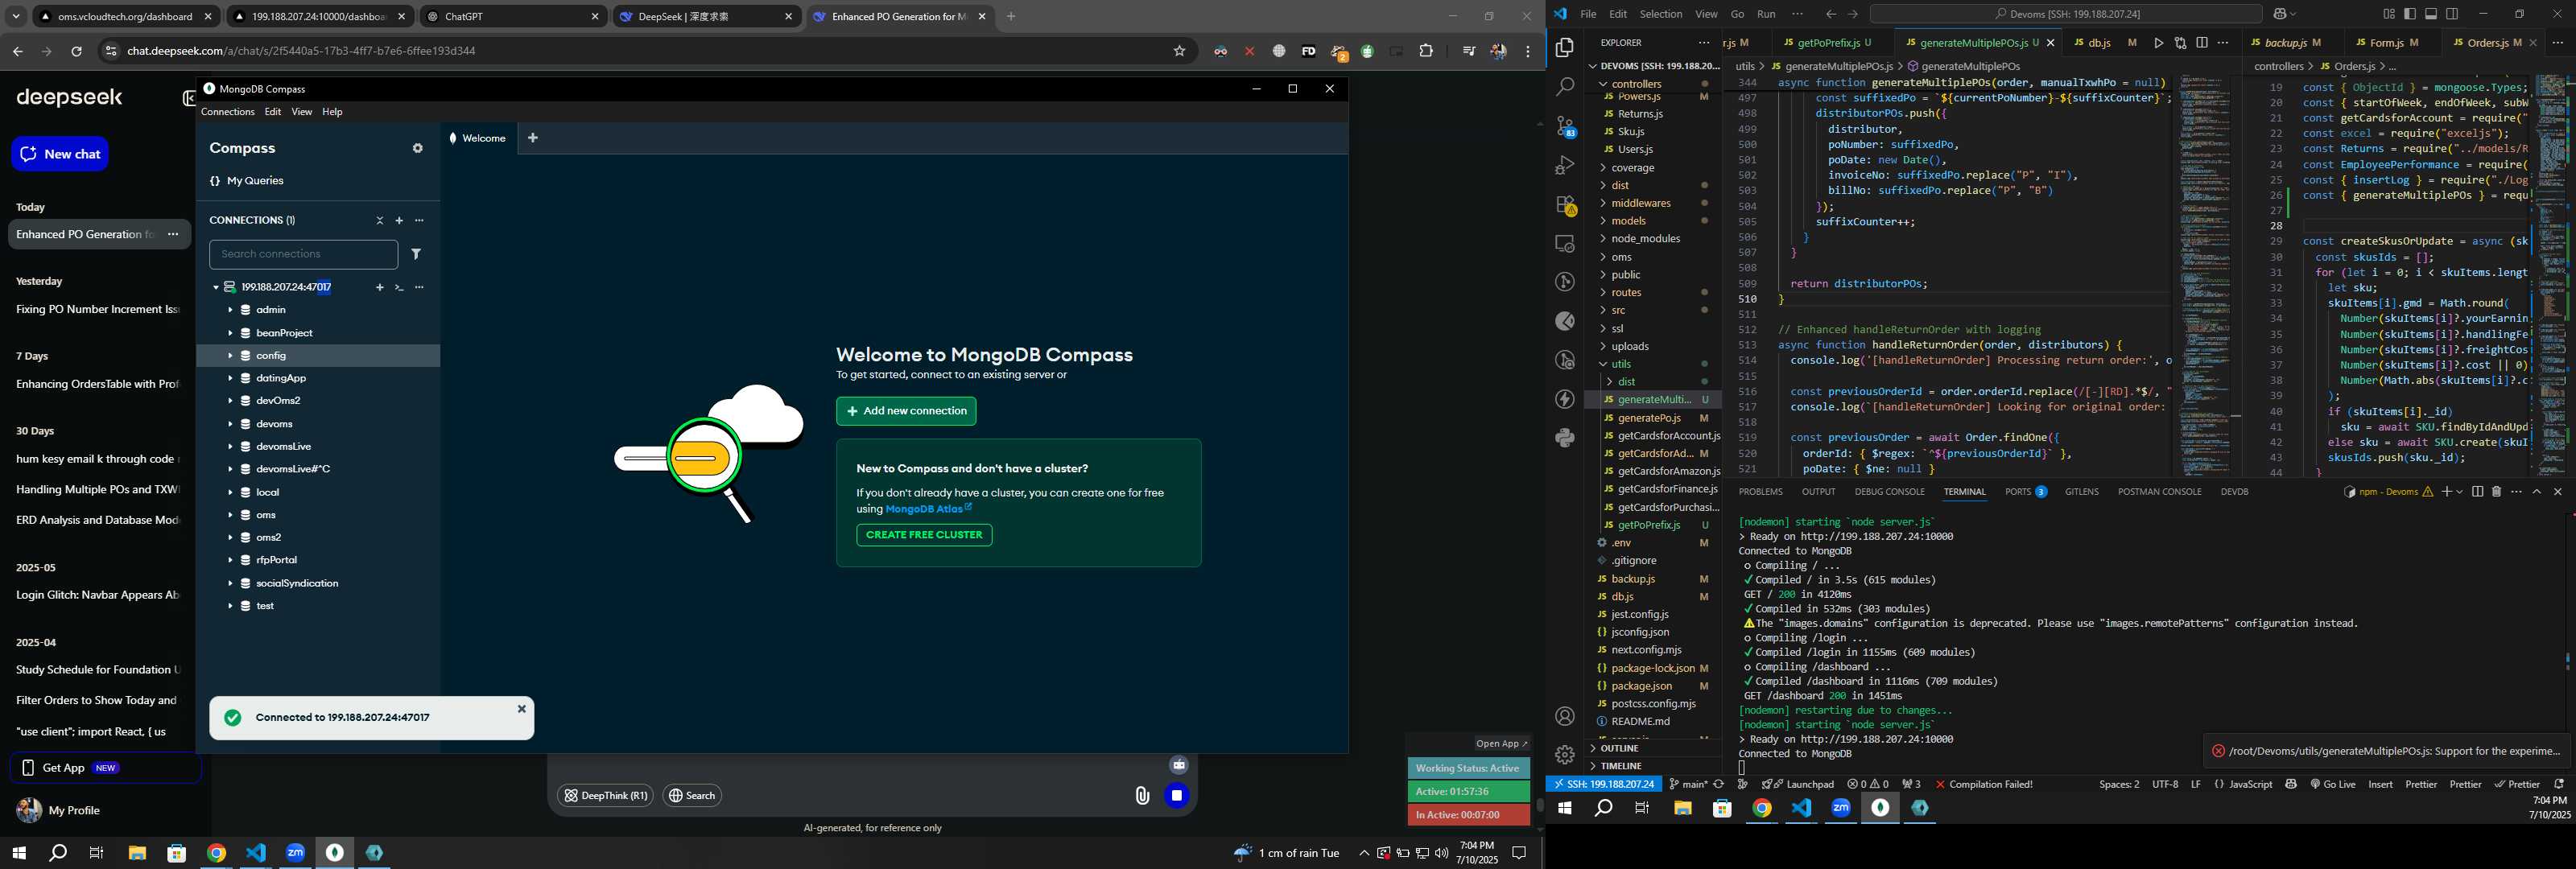Open Compass settings gear icon
The image size is (2576, 869).
click(x=417, y=148)
